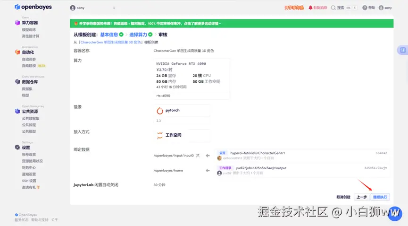Click the green promotion banner text
Viewport: 408px width, 226px height.
150,24
